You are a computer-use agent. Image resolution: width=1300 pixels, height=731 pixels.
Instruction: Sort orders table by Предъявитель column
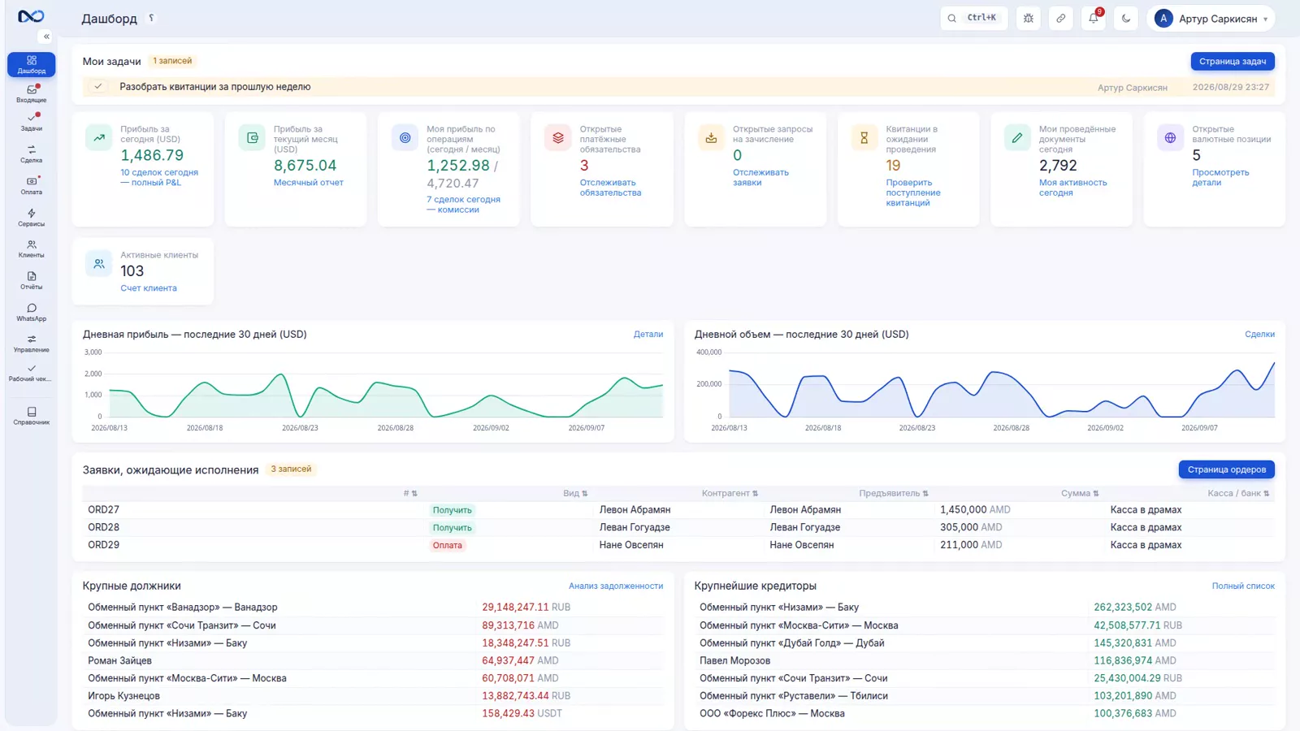coord(894,493)
